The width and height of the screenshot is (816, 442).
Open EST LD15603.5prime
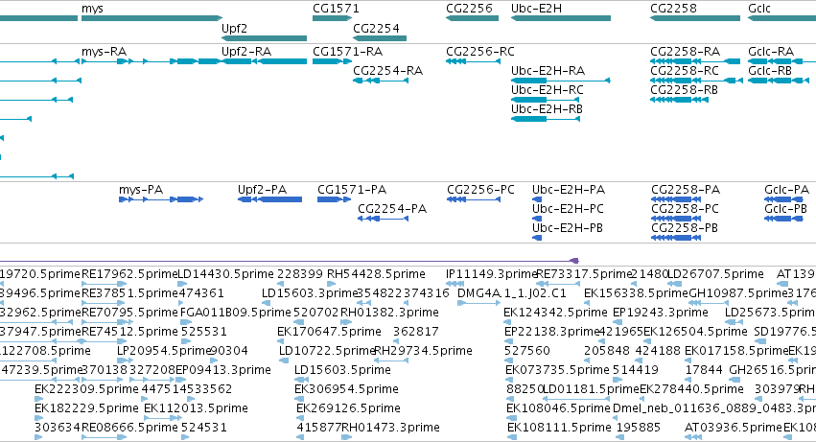342,370
